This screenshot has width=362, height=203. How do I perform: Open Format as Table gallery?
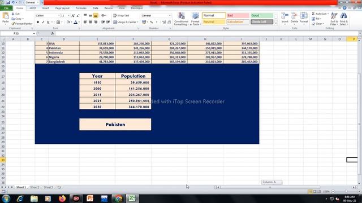(x=195, y=19)
